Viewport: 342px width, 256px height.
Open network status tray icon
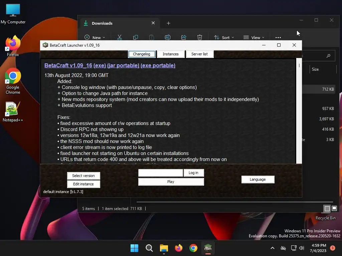pos(294,248)
